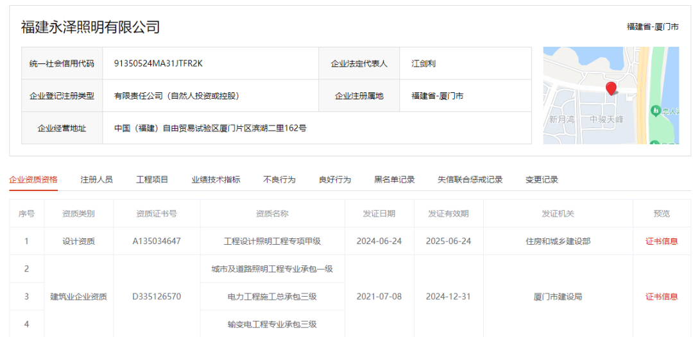Open the 失信联合惩戒记录 tab
This screenshot has width=693, height=337.
point(470,179)
